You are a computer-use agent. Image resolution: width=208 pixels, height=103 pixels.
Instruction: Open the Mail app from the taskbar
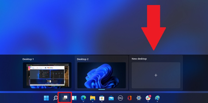[111, 98]
